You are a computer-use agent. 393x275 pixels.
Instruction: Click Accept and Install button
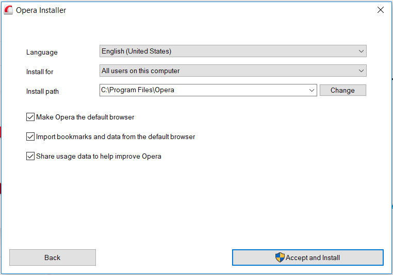click(308, 257)
